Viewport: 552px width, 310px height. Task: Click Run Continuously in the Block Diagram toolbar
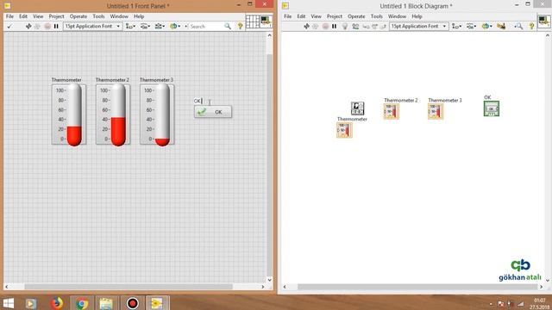coord(315,27)
